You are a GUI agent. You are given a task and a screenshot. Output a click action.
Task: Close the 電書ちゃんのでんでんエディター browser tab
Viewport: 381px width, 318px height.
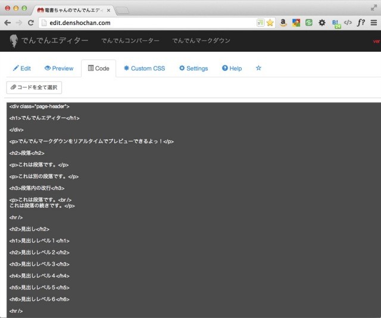coord(108,10)
